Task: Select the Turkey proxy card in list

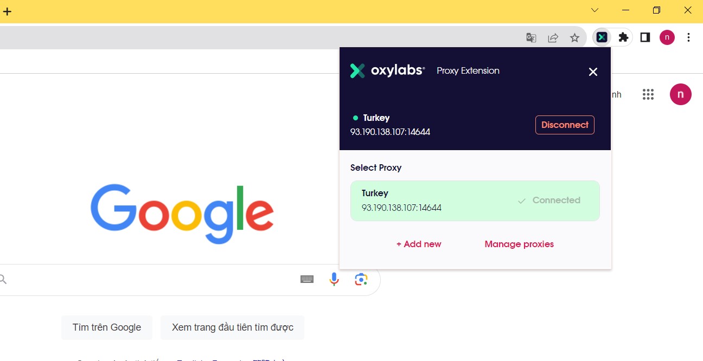Action: point(475,201)
